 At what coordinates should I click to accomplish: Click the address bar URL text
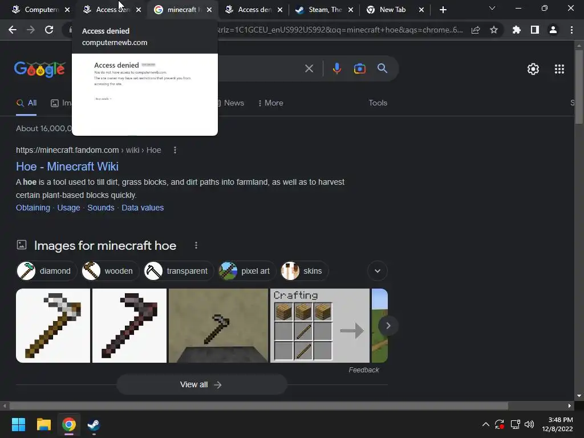340,30
